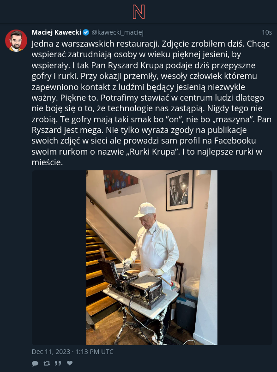277x372 pixels.
Task: Click the colorful abstract painting in the photo
Action: [x=121, y=182]
